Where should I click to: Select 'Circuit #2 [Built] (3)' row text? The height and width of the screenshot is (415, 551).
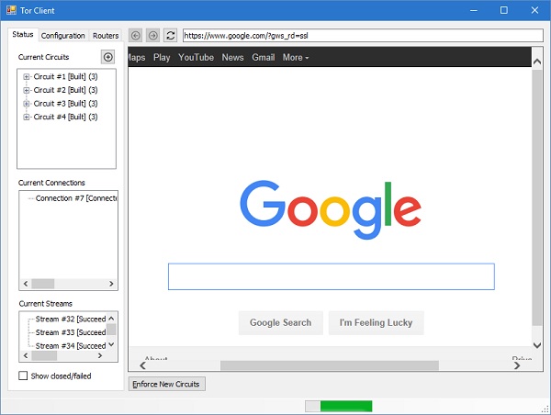[66, 90]
